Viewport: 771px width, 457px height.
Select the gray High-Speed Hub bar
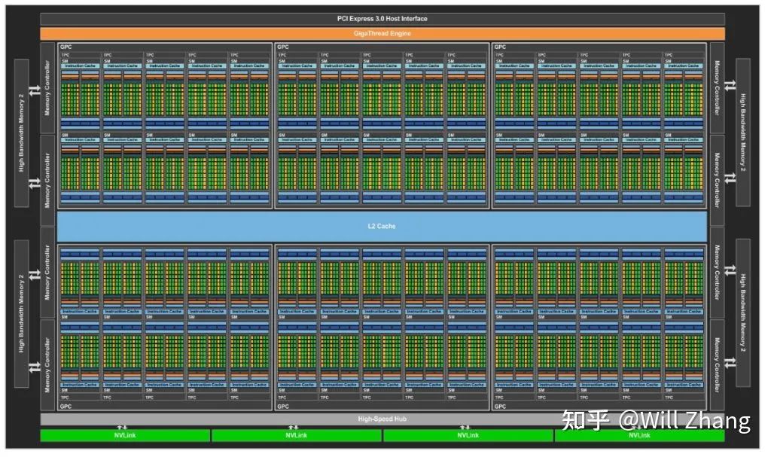pos(382,419)
